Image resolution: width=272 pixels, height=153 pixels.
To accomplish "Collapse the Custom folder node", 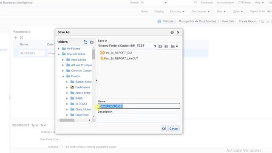I will pos(63,76).
